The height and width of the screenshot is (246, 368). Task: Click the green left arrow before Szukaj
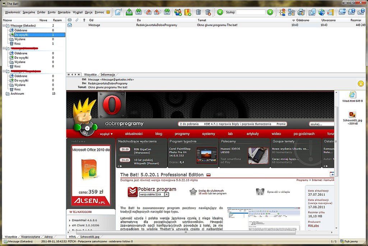pos(220,12)
